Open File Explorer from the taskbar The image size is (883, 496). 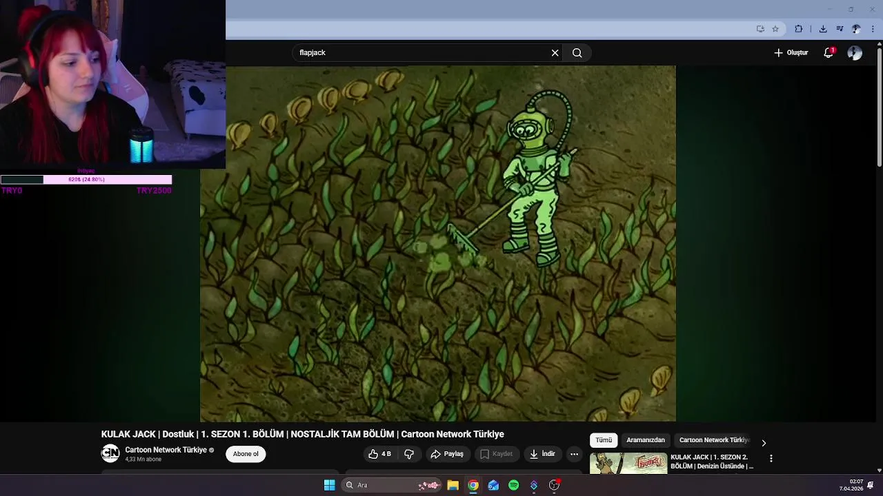click(x=453, y=485)
